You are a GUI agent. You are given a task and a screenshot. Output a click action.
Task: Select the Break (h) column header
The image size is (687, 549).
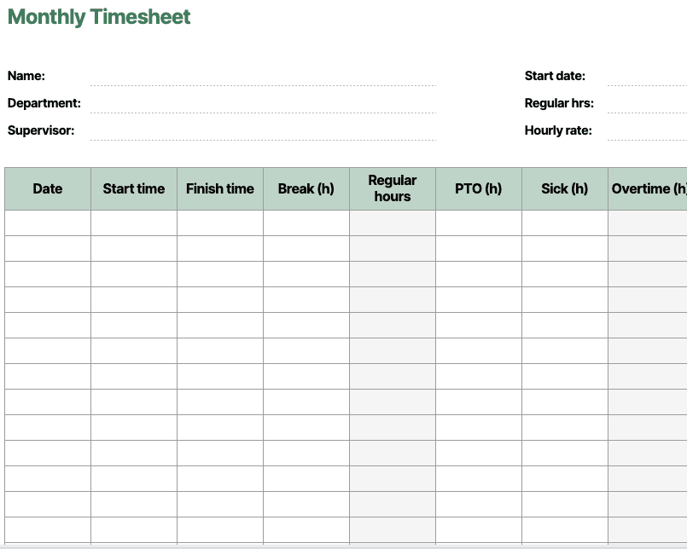[306, 189]
